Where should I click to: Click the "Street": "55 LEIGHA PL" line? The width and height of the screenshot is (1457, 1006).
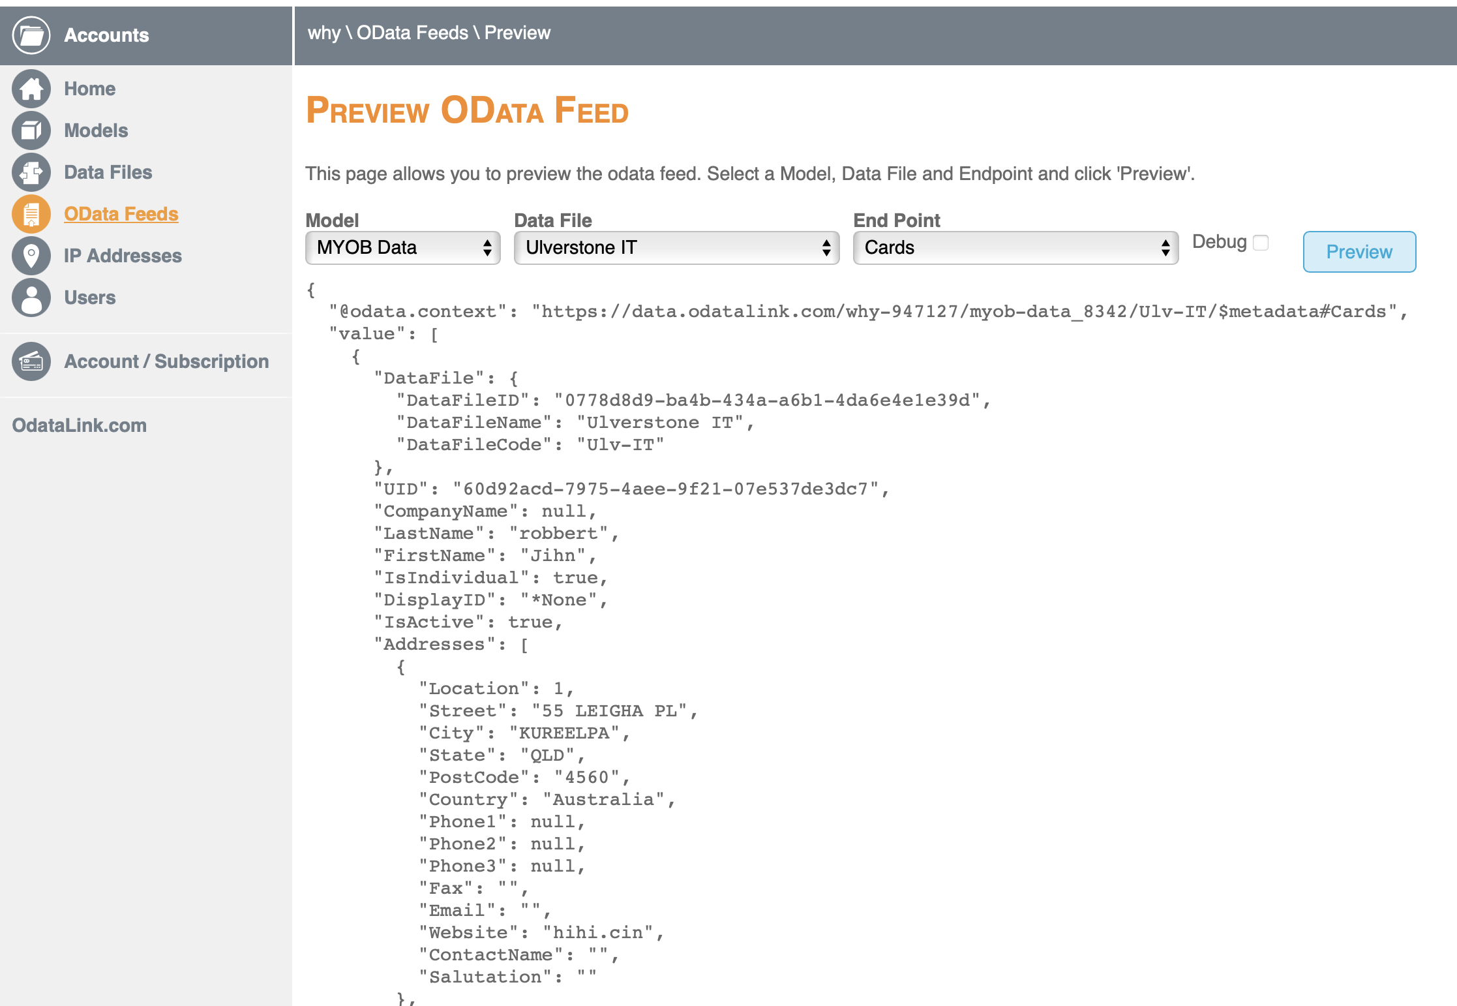[558, 711]
